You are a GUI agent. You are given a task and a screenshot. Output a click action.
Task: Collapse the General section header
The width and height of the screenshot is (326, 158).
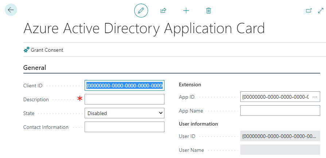(x=35, y=68)
